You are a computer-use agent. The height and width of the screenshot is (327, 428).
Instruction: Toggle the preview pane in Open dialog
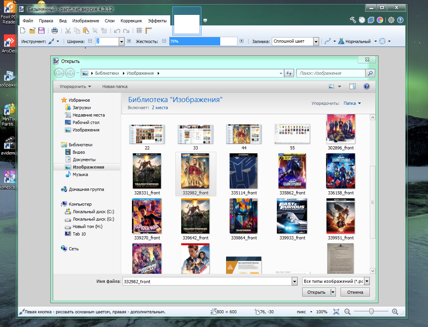coord(353,86)
